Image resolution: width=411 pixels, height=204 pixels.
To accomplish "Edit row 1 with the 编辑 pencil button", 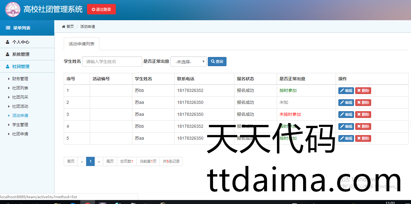I will tap(346, 91).
